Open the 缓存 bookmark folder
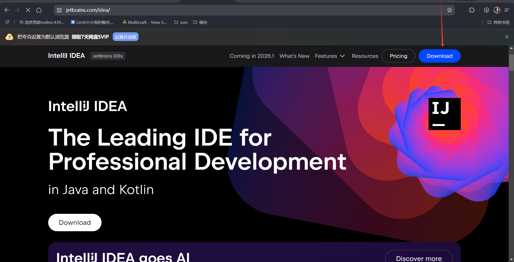Image resolution: width=514 pixels, height=262 pixels. point(200,22)
